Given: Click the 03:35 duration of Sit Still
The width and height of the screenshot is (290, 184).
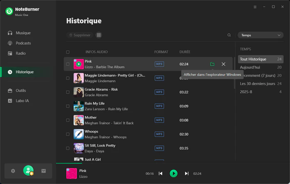Looking at the screenshot, I should (x=184, y=148).
